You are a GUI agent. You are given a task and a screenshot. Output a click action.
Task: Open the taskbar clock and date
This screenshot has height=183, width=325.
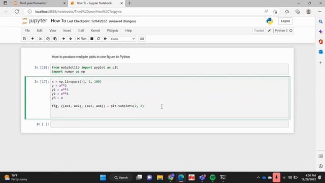309,177
